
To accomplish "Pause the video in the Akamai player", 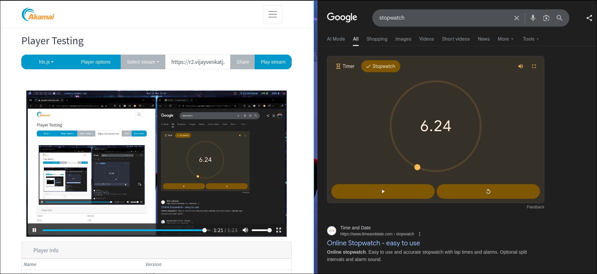I will point(34,230).
